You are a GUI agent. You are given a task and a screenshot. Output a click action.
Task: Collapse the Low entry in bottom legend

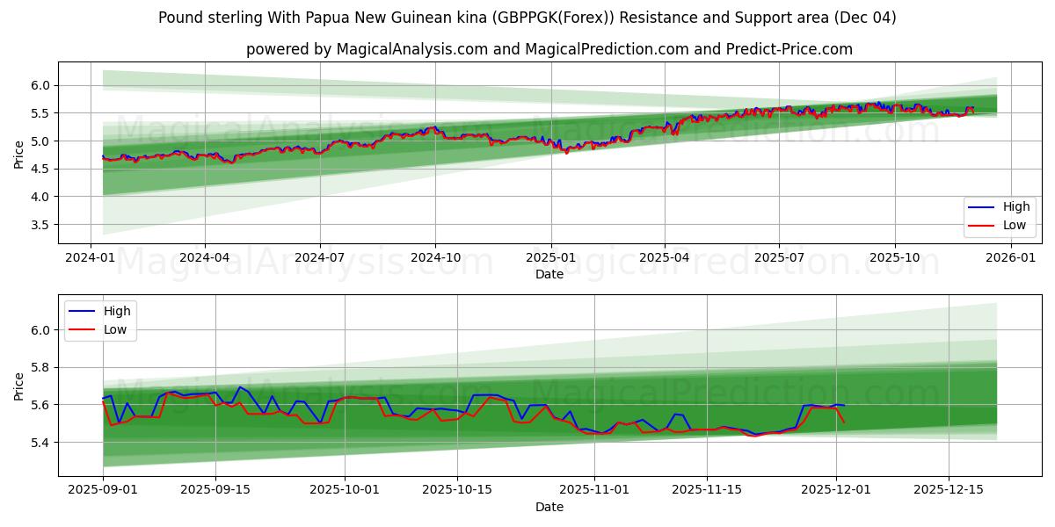coord(117,329)
